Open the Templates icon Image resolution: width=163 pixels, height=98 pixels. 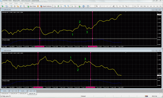(x=88, y=6)
